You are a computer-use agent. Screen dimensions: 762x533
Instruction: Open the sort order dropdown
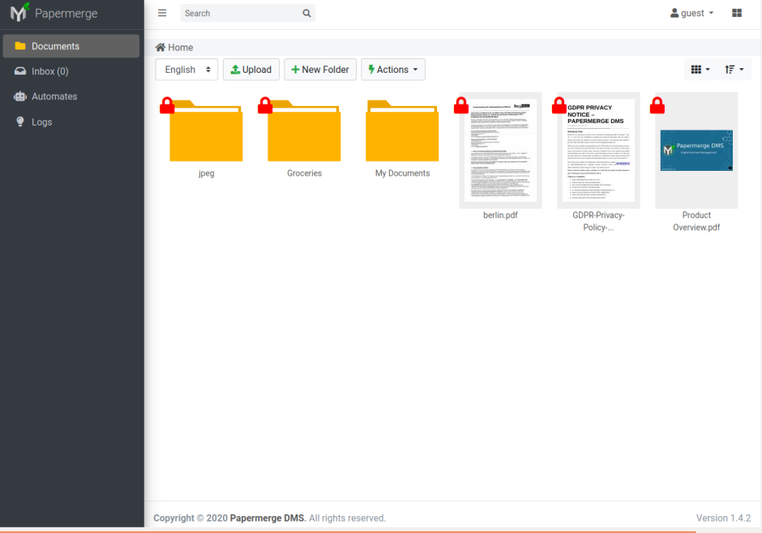click(733, 70)
